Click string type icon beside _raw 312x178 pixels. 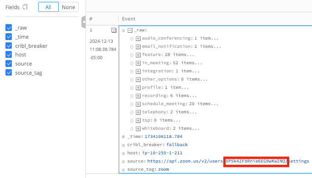(123, 31)
